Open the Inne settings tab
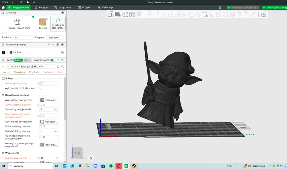Screen dimensions: 287x169 tap(60, 72)
